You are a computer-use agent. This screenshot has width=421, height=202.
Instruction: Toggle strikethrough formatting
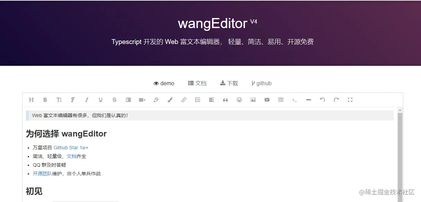[x=114, y=100]
